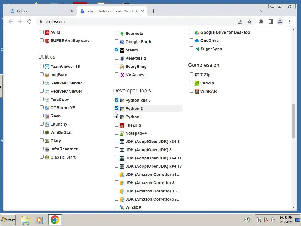Check the TeraCopy checkbox
This screenshot has width=301, height=226.
(x=41, y=99)
